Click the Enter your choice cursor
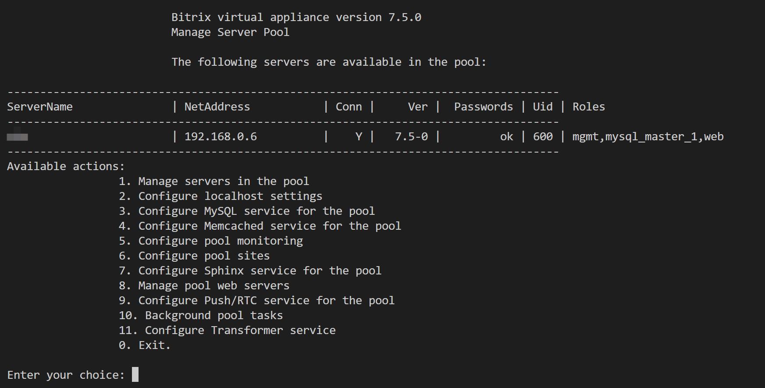This screenshot has height=388, width=765. coord(135,375)
